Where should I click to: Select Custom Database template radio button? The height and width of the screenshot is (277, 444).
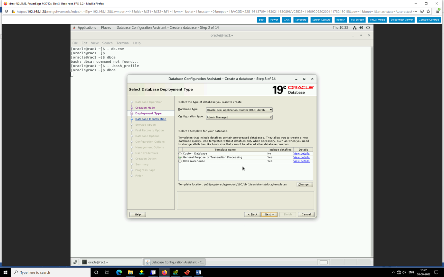click(x=180, y=154)
